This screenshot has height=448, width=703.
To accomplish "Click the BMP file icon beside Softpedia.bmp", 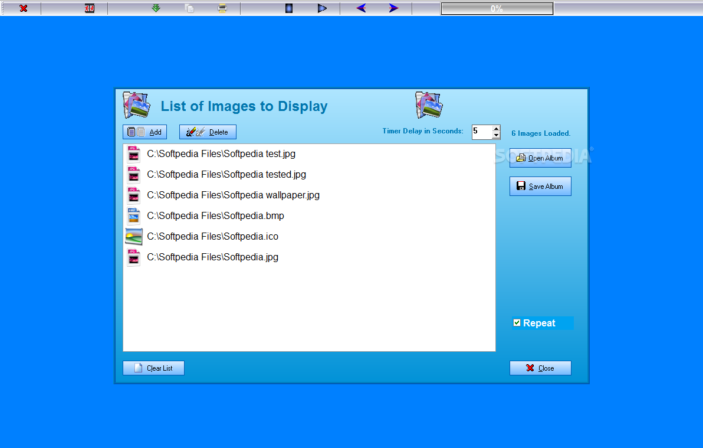I will [134, 216].
